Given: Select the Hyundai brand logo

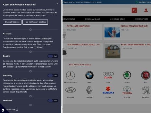Looking at the screenshot, I should (70, 90).
